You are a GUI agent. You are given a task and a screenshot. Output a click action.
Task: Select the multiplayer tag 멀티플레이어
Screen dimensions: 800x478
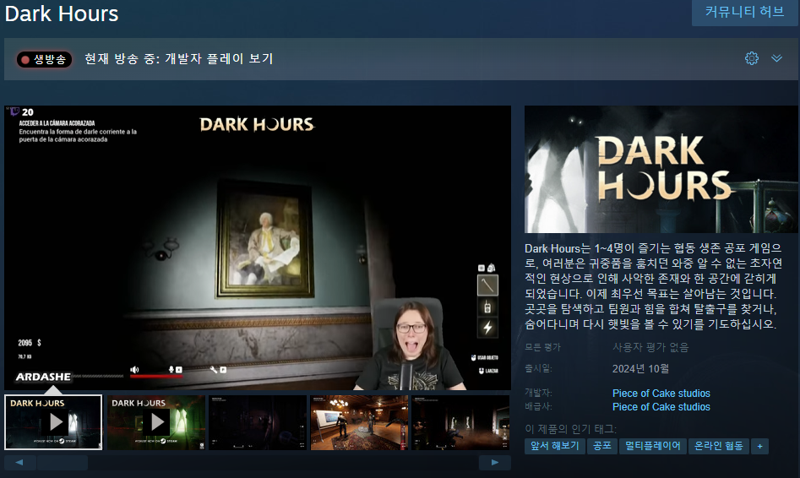pos(652,446)
